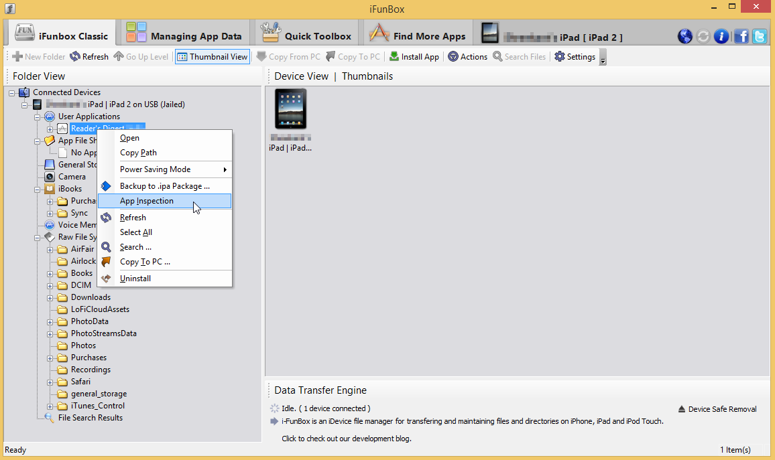Click the Refresh toolbar button
The height and width of the screenshot is (460, 775).
[89, 57]
